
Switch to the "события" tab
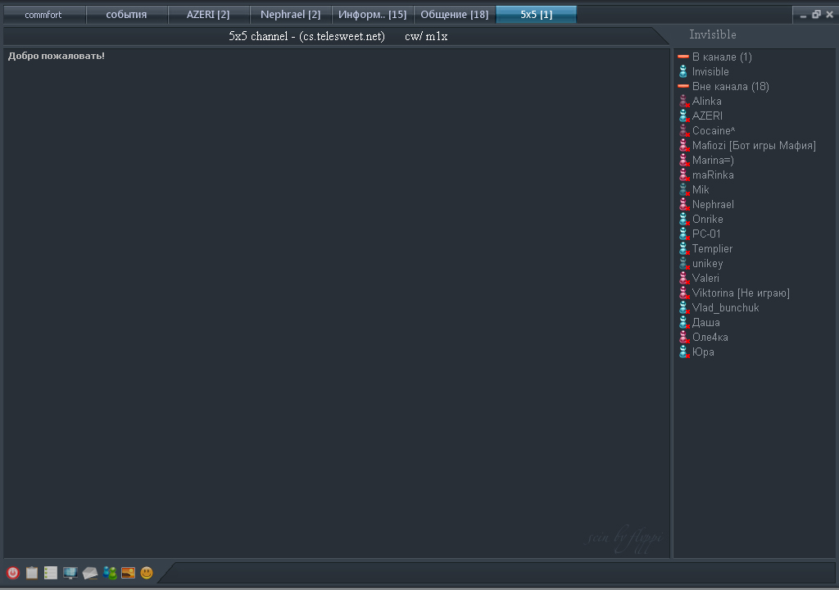[126, 15]
